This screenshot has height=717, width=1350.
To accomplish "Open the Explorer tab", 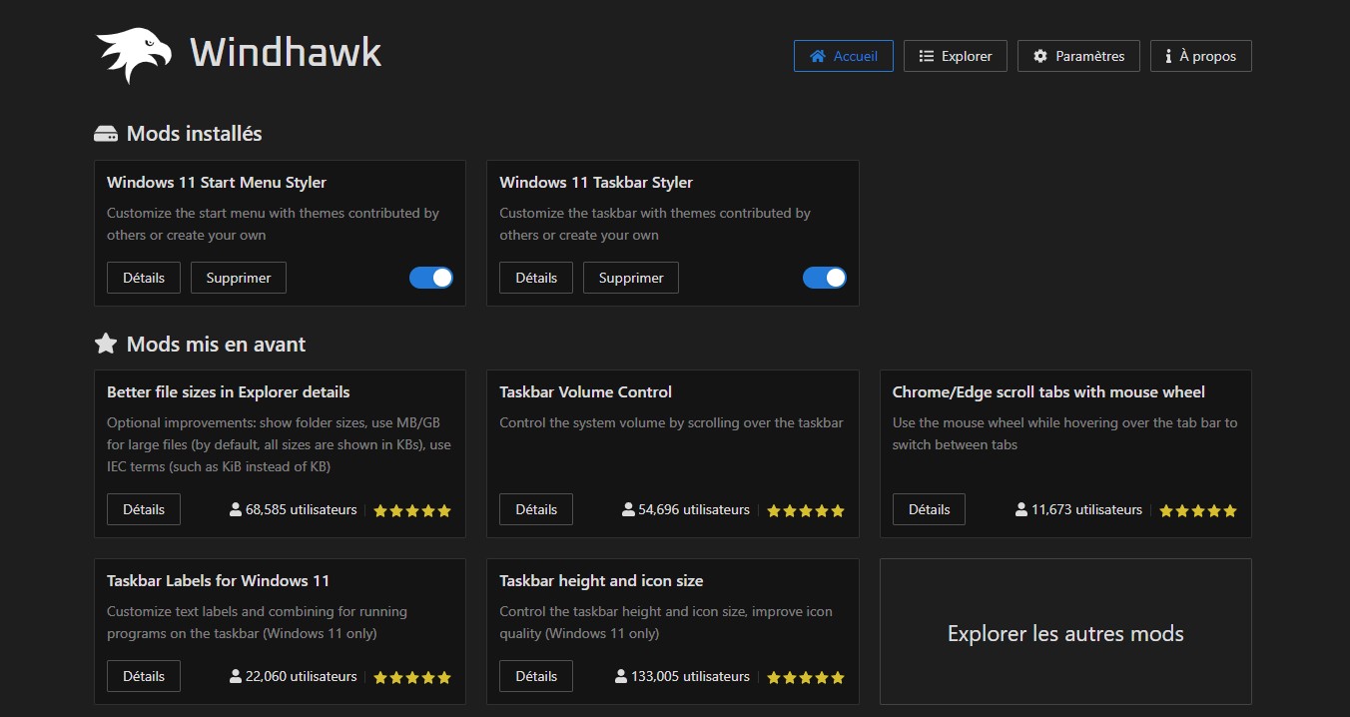I will [x=956, y=56].
